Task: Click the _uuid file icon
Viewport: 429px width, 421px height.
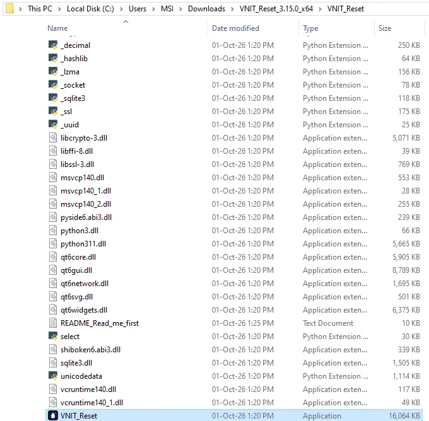Action: pyautogui.click(x=53, y=125)
